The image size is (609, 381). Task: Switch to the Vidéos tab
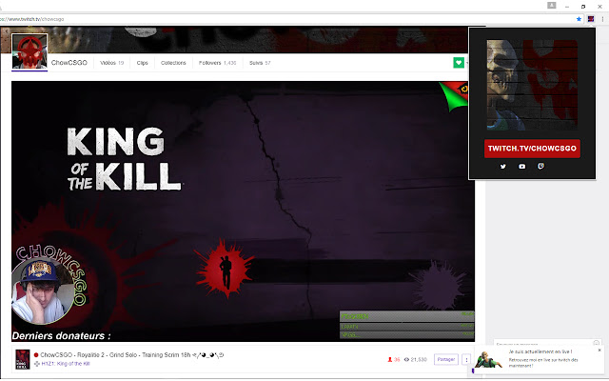[x=112, y=63]
